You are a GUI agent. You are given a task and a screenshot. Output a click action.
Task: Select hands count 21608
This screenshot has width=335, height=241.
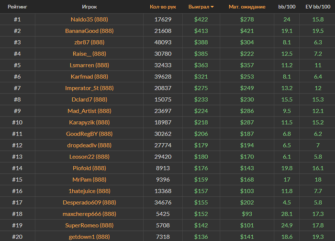pos(163,31)
